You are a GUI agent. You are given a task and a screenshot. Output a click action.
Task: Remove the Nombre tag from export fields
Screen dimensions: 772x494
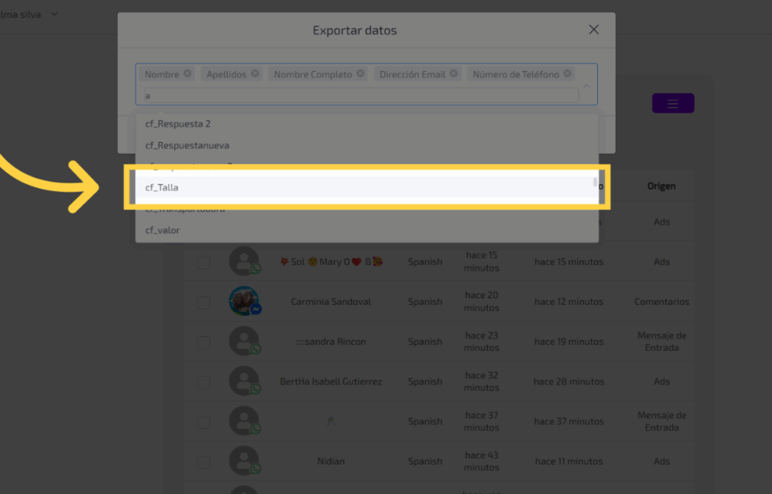coord(187,74)
